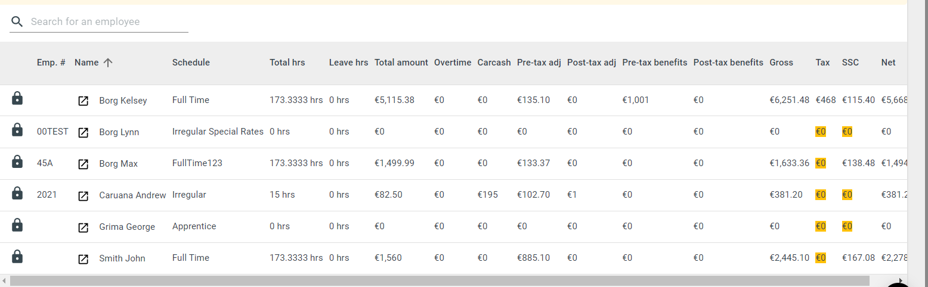Image resolution: width=928 pixels, height=287 pixels.
Task: Open the Caruana Andrew name link
Action: pyautogui.click(x=132, y=195)
